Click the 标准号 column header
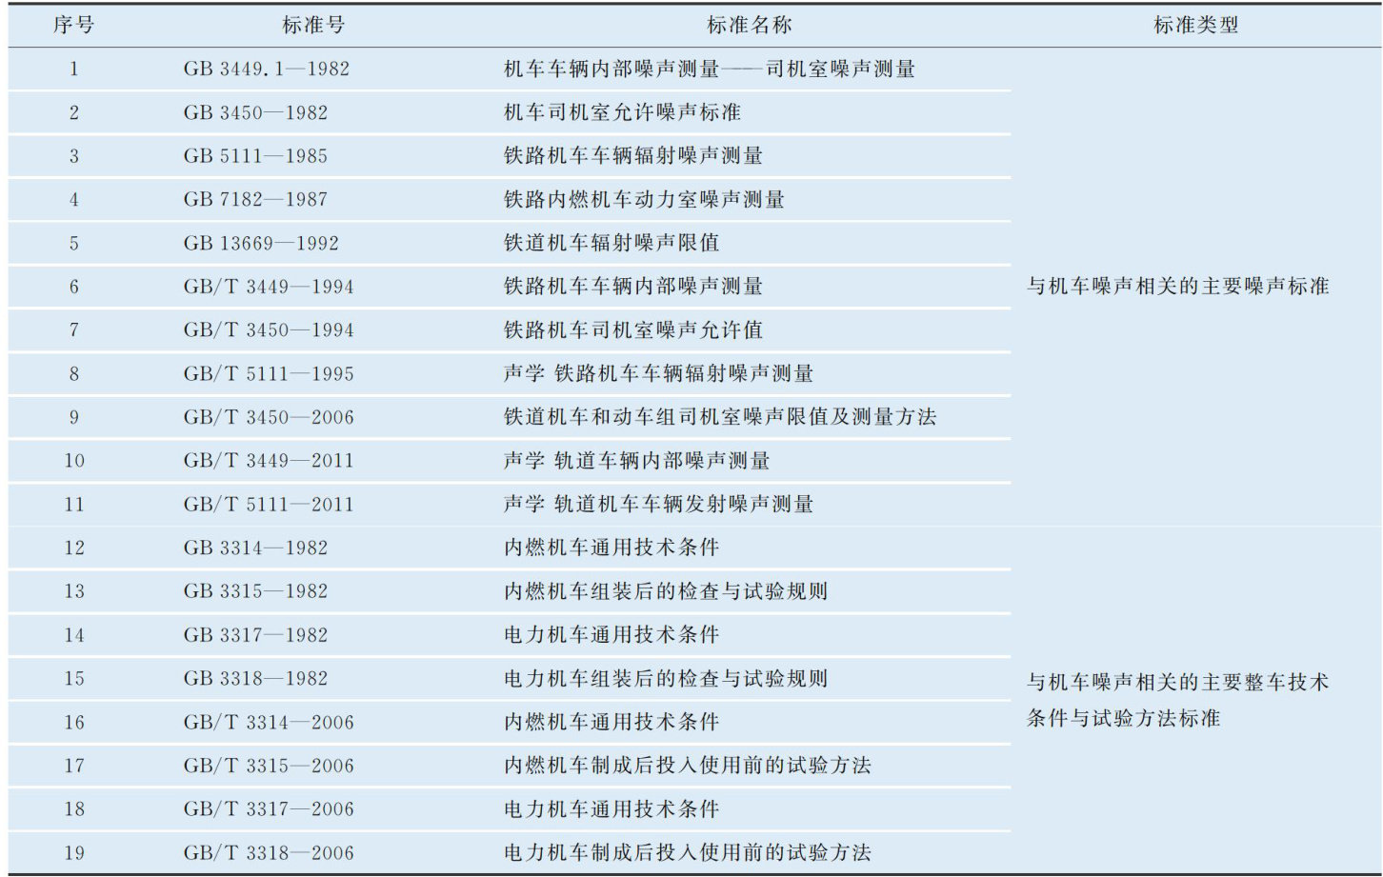1383x877 pixels. tap(313, 25)
